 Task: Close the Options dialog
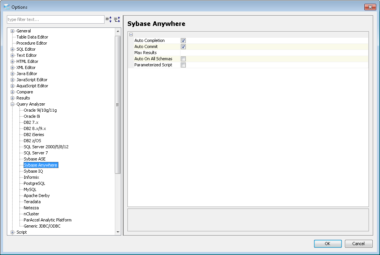370,7
